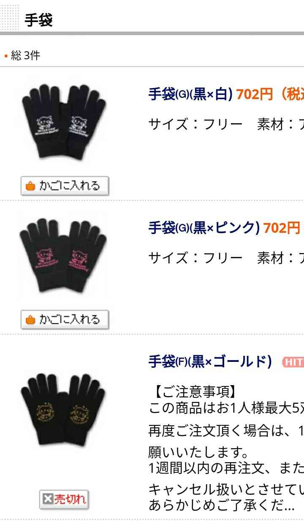The height and width of the screenshot is (521, 304).
Task: Click the 702円 price of 黒×白 gloves
Action: 255,94
